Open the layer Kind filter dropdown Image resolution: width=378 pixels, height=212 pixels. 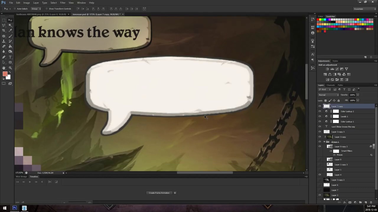(324, 90)
